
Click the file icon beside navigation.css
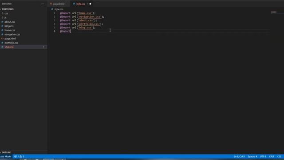(2, 34)
